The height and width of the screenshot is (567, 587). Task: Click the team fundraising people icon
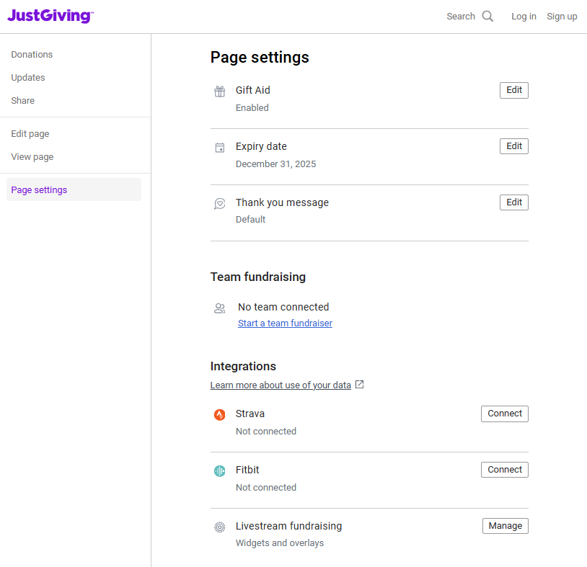point(220,308)
